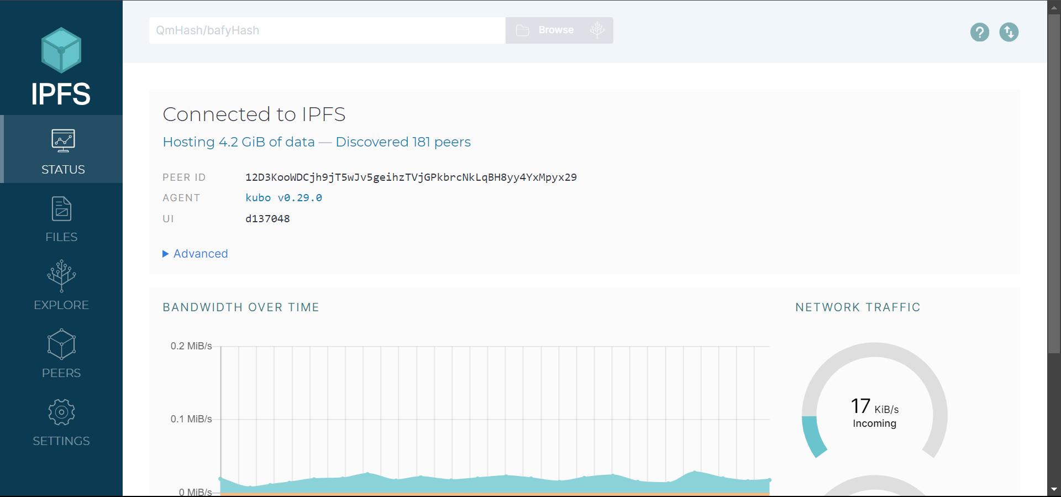
Task: Open the Hosting 4.2 GiB of data link
Action: click(239, 142)
